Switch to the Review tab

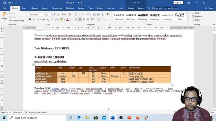click(x=81, y=8)
